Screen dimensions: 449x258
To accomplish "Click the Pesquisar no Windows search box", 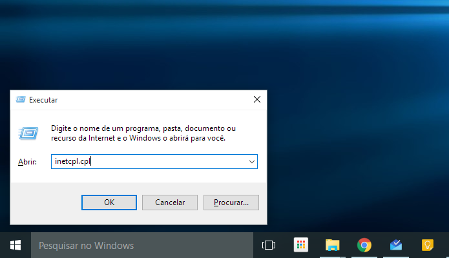I will [x=142, y=245].
